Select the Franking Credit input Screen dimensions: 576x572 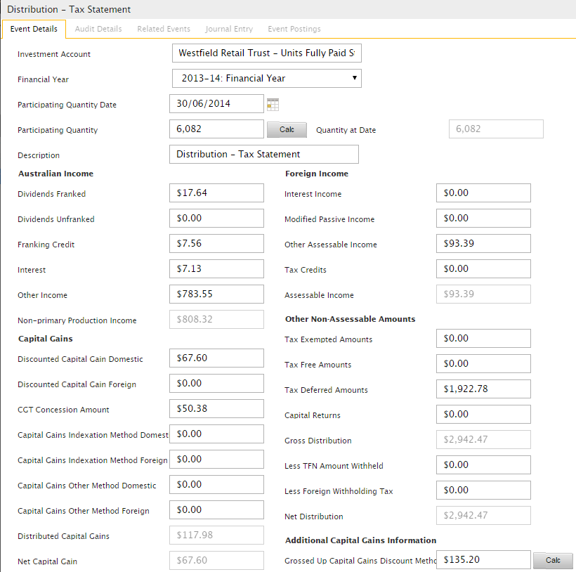(216, 243)
